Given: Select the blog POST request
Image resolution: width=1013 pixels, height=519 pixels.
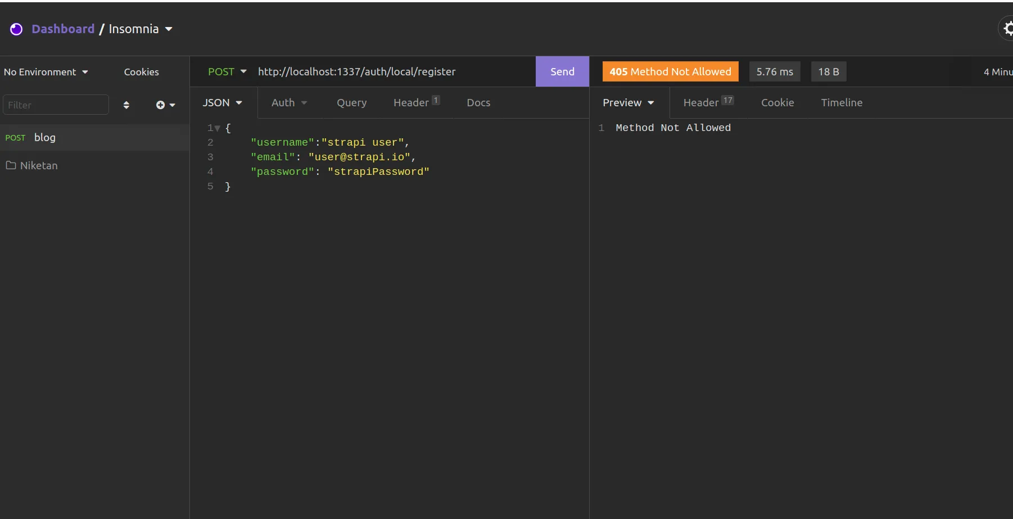Looking at the screenshot, I should [94, 138].
